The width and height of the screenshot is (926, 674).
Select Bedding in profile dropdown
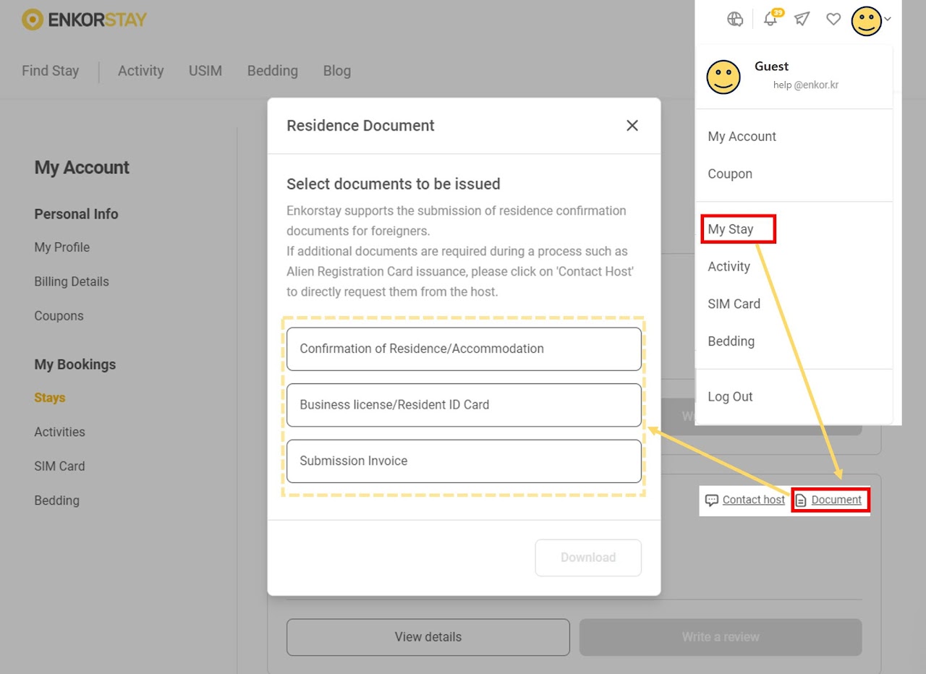click(731, 341)
